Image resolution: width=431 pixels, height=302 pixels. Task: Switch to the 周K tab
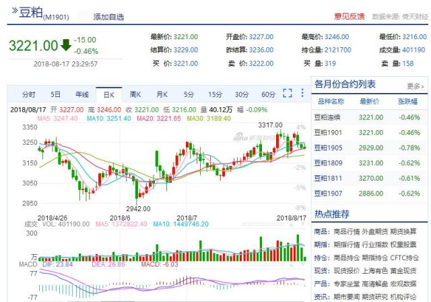[135, 94]
